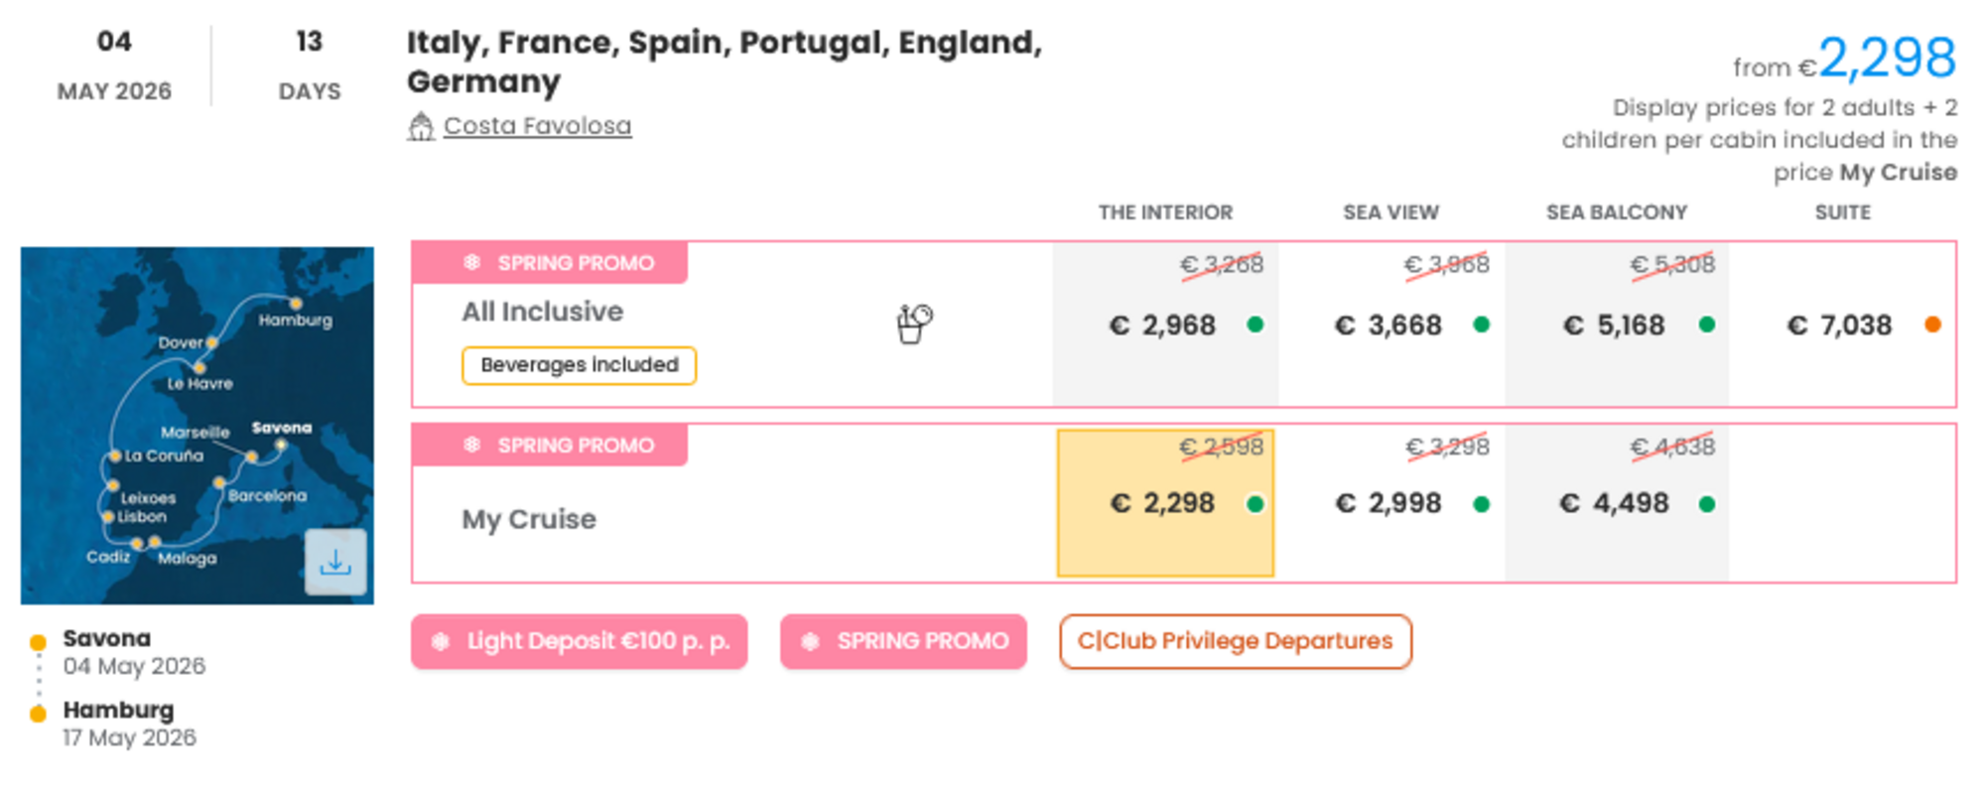Click the orange availability dot beside Suite price
The height and width of the screenshot is (794, 1983).
click(x=1932, y=325)
